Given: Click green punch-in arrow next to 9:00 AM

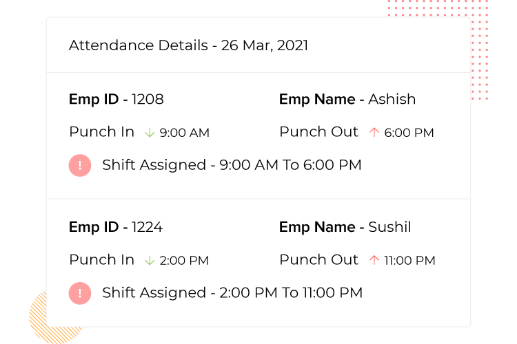Looking at the screenshot, I should [x=150, y=133].
